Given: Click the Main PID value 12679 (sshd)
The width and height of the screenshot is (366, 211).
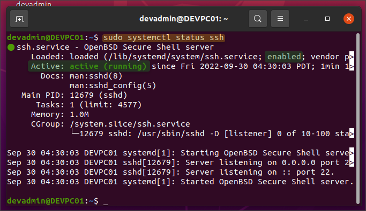Looking at the screenshot, I should point(98,95).
